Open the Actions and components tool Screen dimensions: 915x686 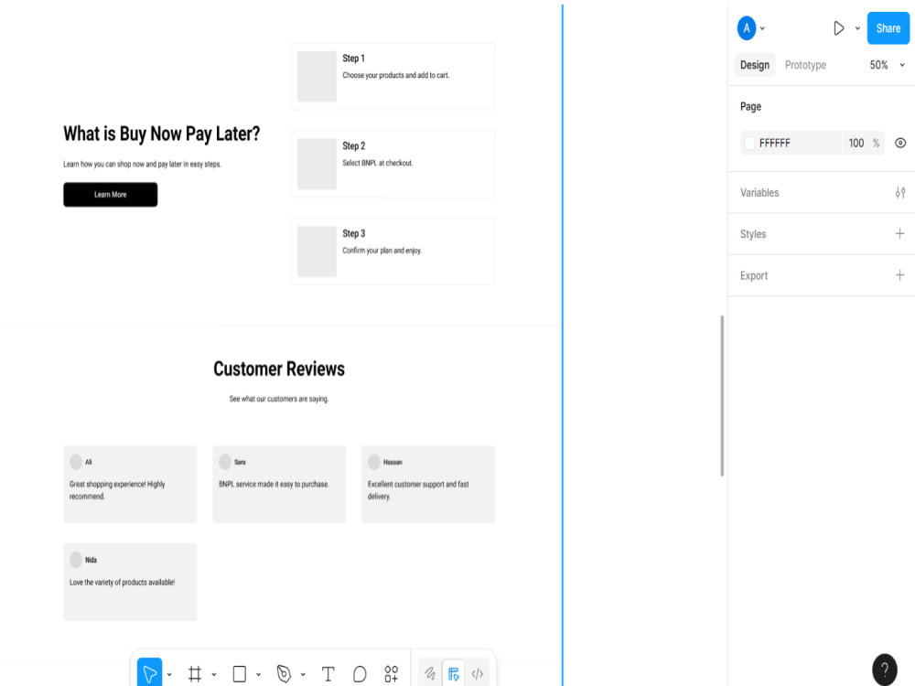click(x=391, y=674)
